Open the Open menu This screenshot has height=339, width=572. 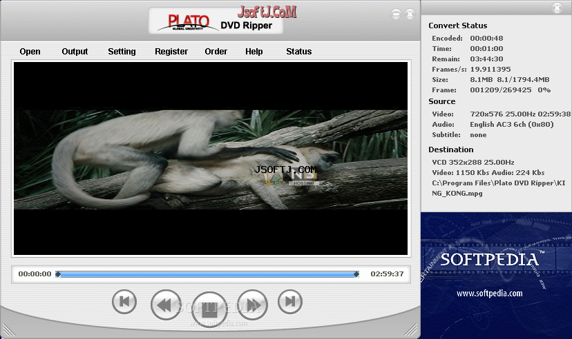(30, 52)
